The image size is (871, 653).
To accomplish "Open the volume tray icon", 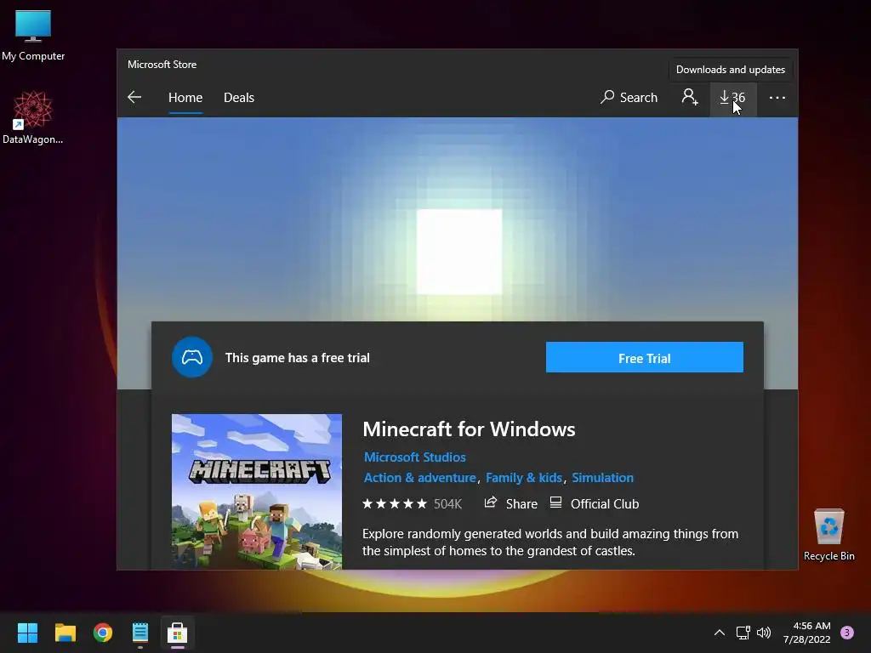I will click(x=764, y=633).
